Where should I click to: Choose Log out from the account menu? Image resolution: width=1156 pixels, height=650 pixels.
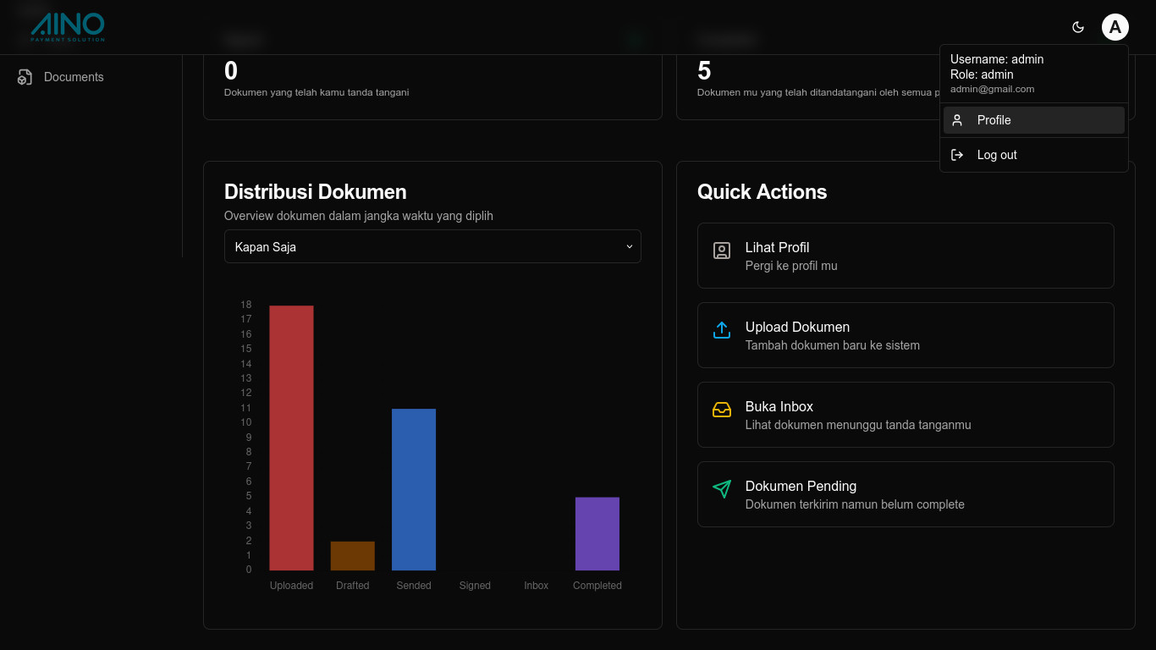tap(997, 154)
